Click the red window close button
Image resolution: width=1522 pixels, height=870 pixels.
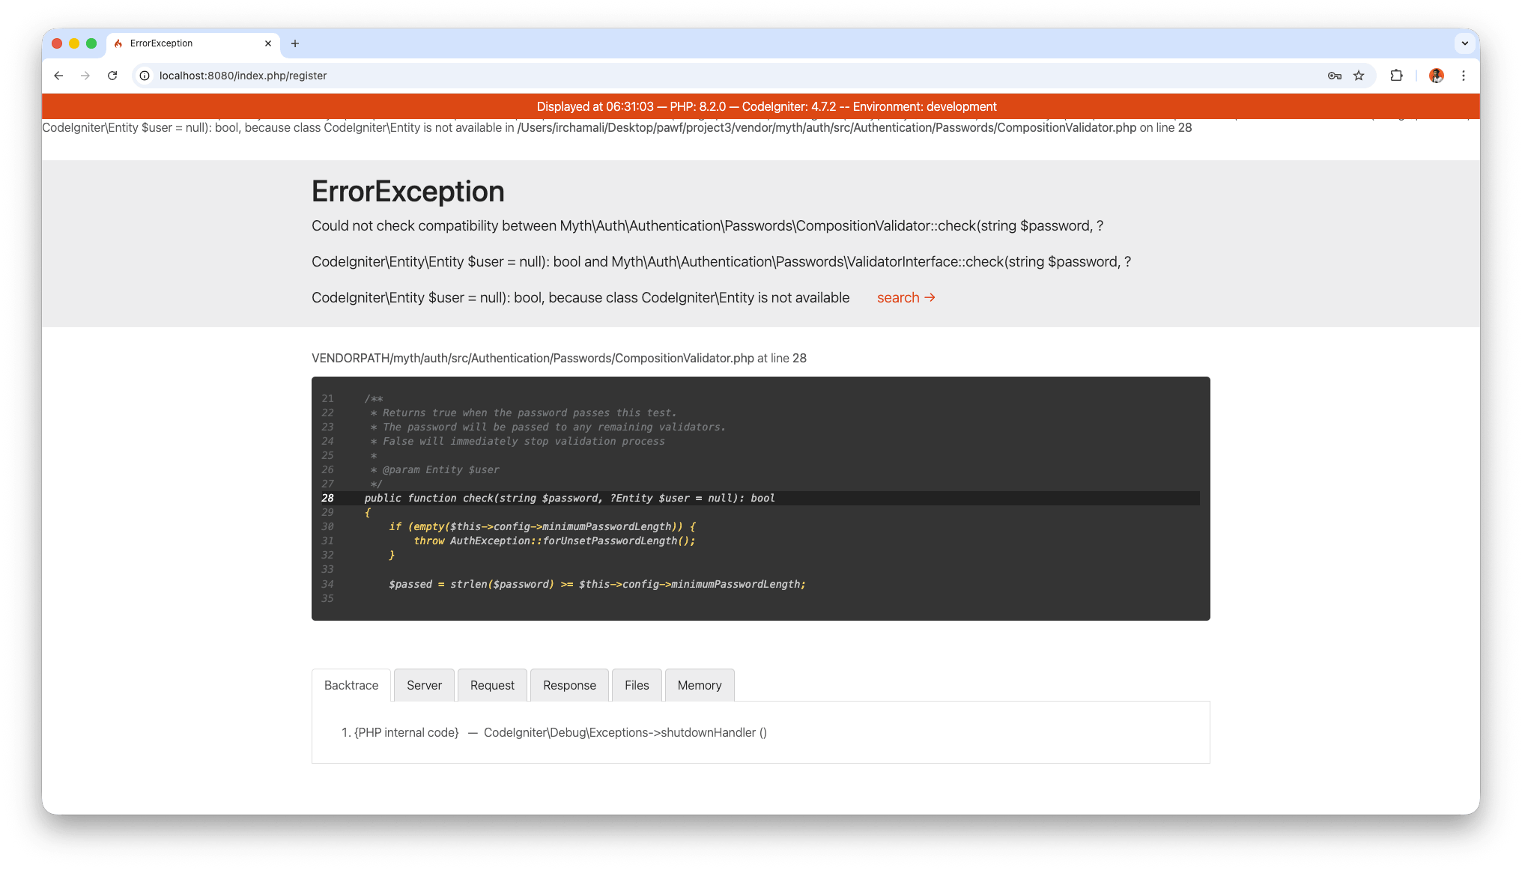pyautogui.click(x=57, y=43)
